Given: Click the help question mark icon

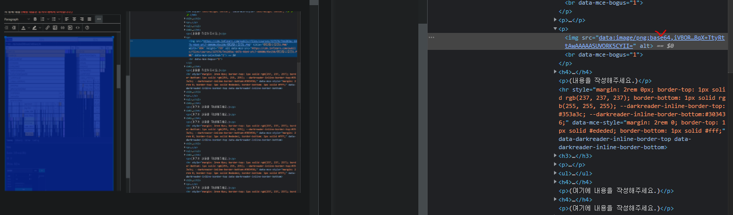Looking at the screenshot, I should point(87,28).
